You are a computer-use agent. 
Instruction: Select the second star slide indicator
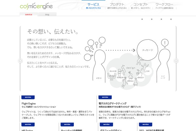(152, 19)
